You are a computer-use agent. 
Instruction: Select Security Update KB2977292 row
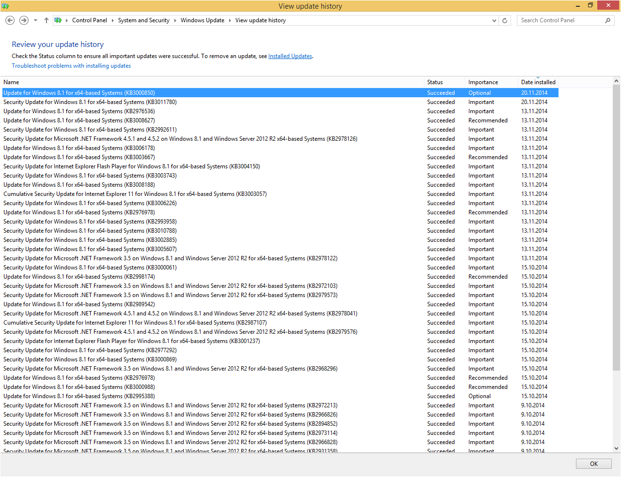coord(280,350)
